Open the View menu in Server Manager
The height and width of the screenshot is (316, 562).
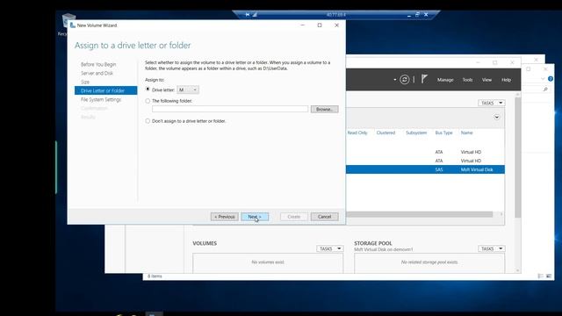486,80
